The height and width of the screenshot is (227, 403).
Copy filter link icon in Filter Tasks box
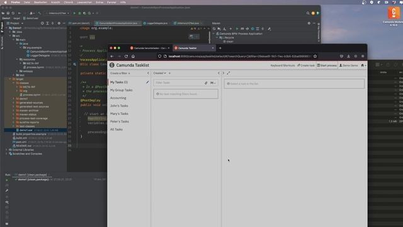[x=206, y=83]
